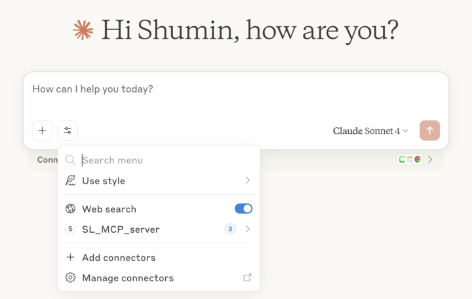Disable the Web search toggle
The width and height of the screenshot is (472, 299).
[x=243, y=209]
